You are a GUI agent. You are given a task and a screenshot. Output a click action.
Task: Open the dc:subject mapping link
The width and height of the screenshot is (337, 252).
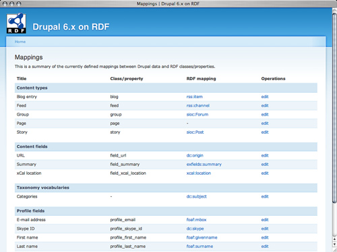[197, 196]
